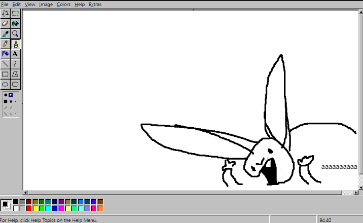Switch to the Pencil tool
363x223 pixels.
coord(5,44)
